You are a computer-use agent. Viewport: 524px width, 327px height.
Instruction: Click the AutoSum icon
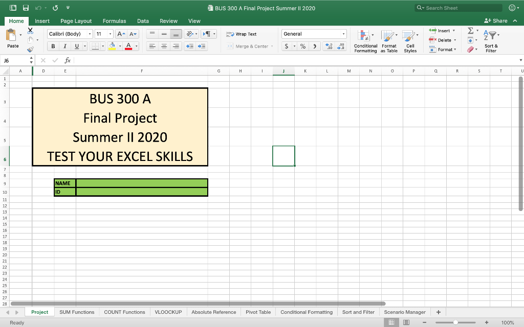point(471,31)
